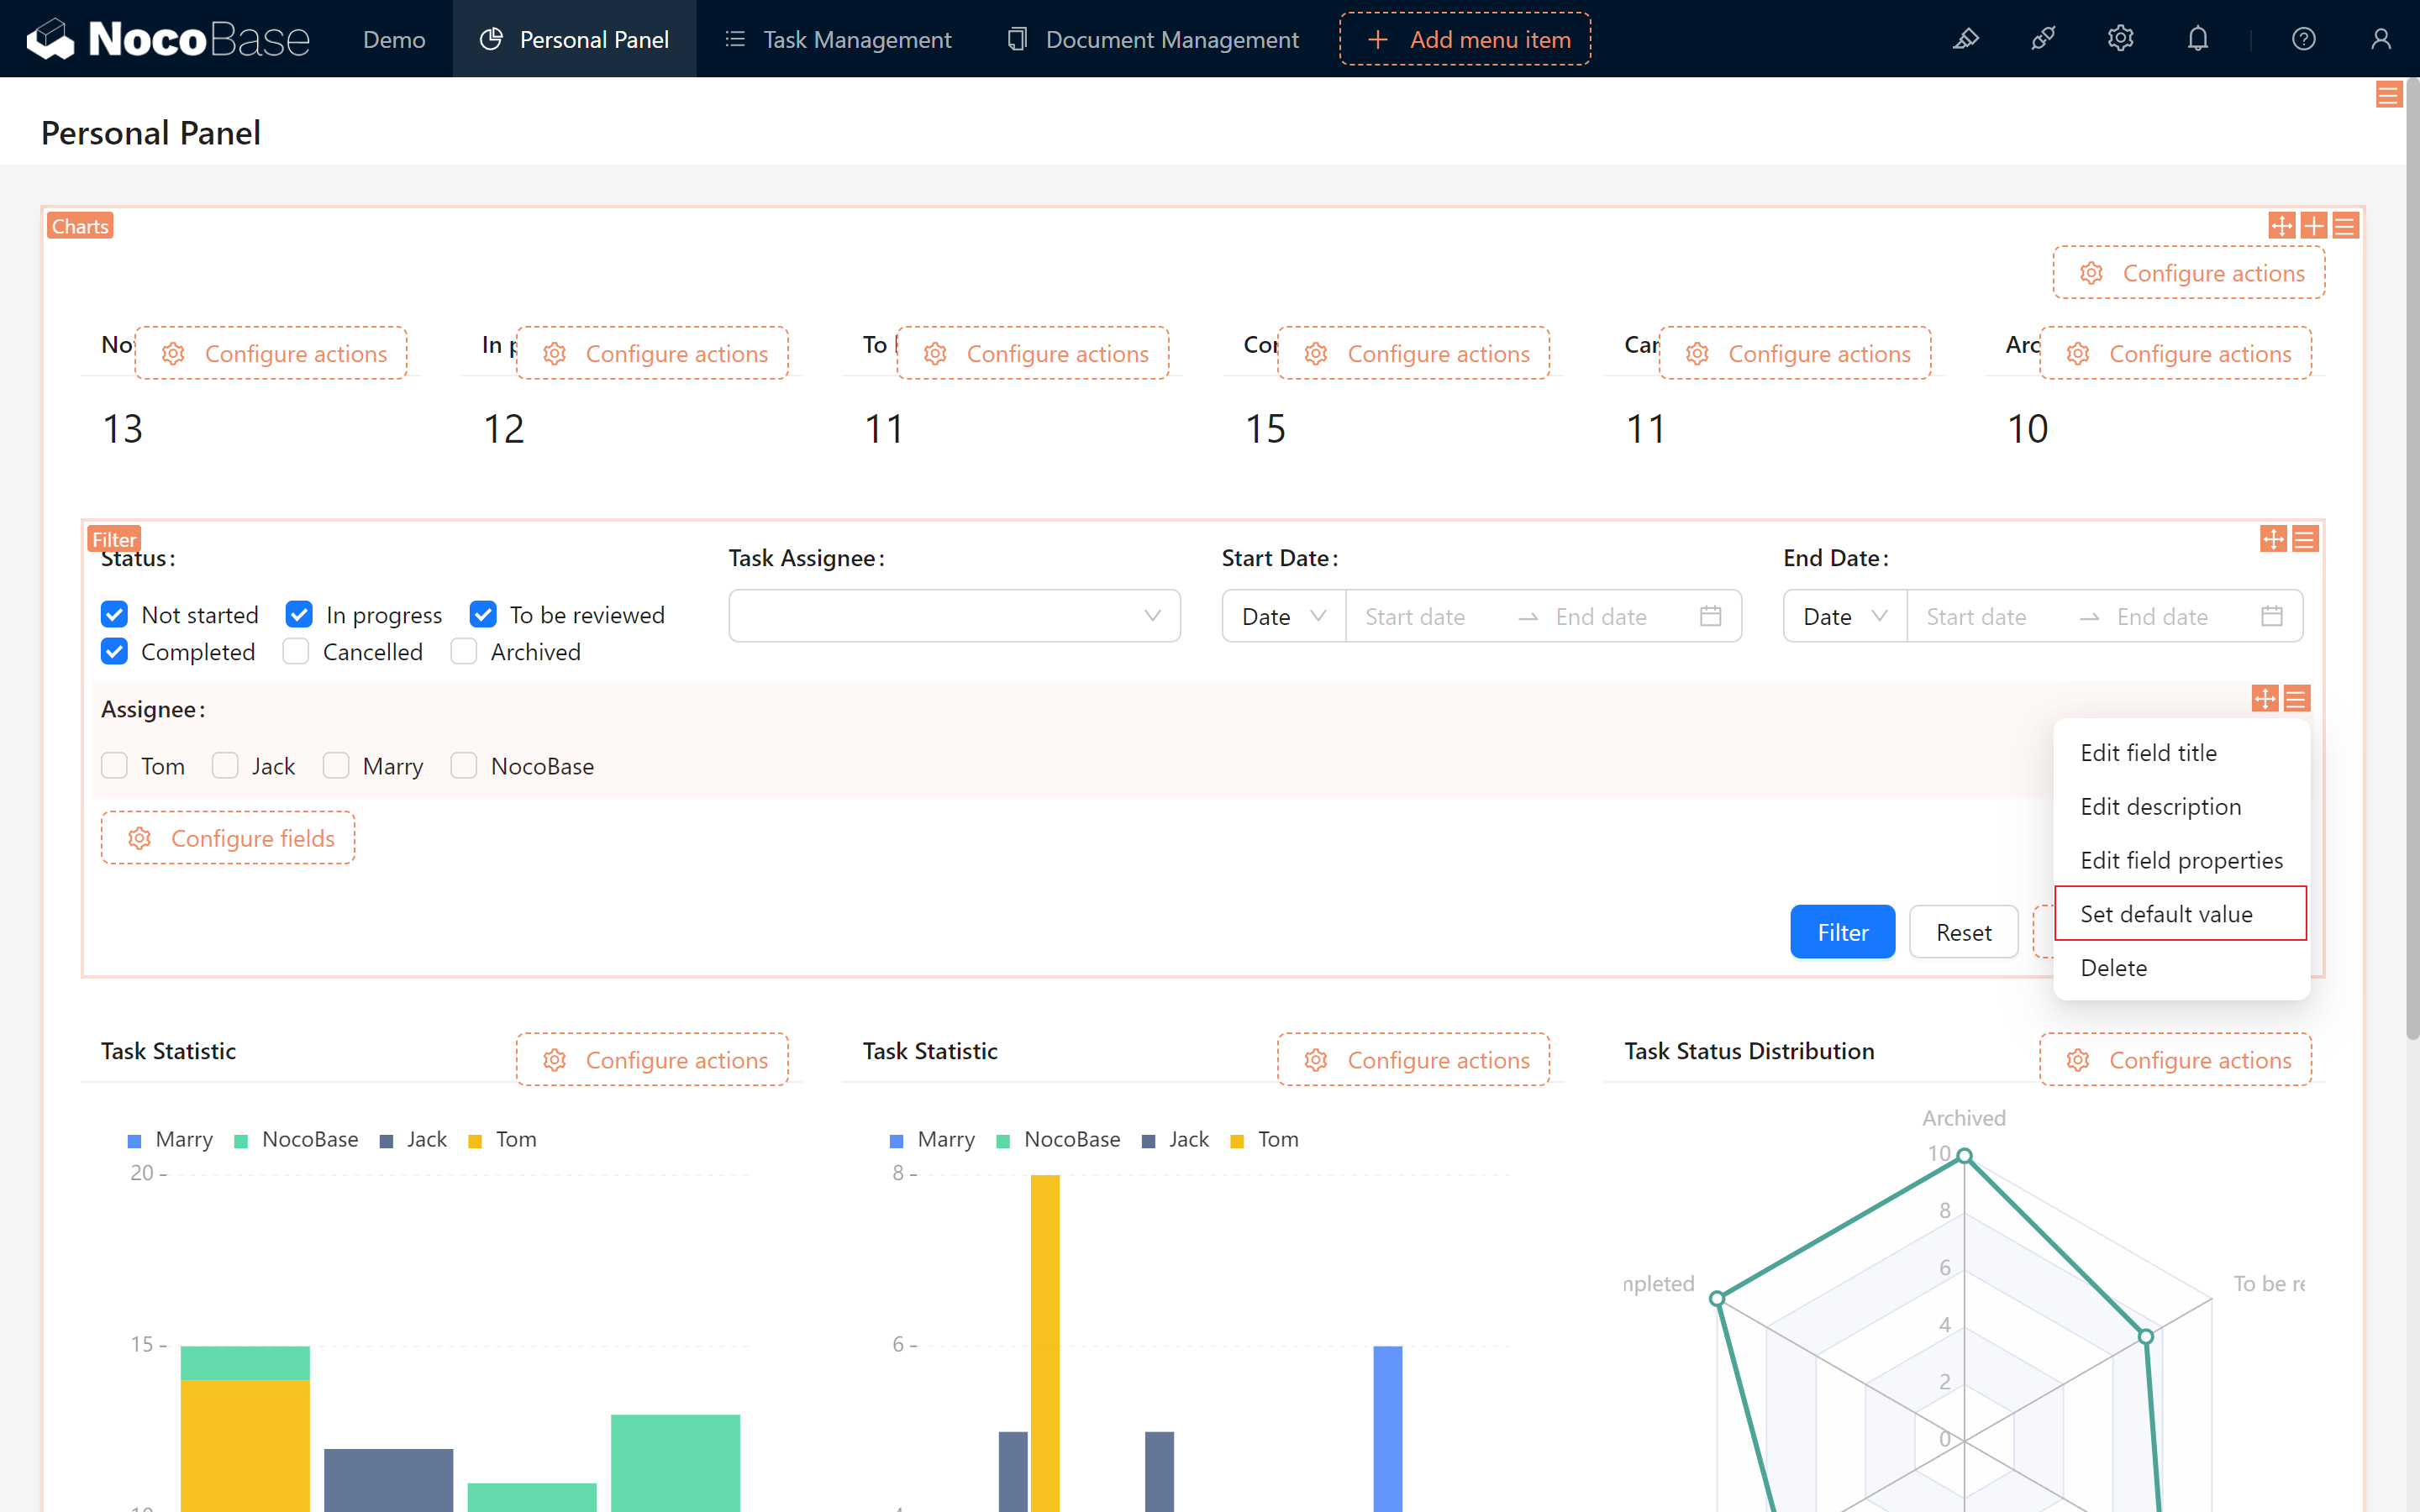Open the Assignee field settings menu icon
Viewport: 2420px width, 1512px height.
coord(2296,699)
